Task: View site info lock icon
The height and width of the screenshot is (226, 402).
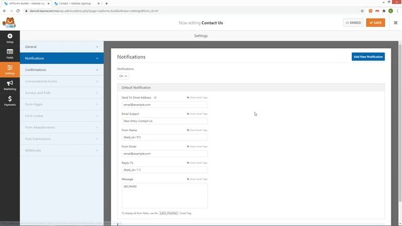Action: coord(26,11)
